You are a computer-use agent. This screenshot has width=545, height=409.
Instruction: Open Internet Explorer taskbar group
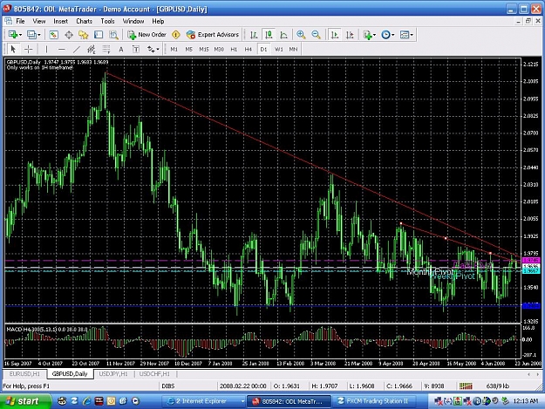[205, 401]
